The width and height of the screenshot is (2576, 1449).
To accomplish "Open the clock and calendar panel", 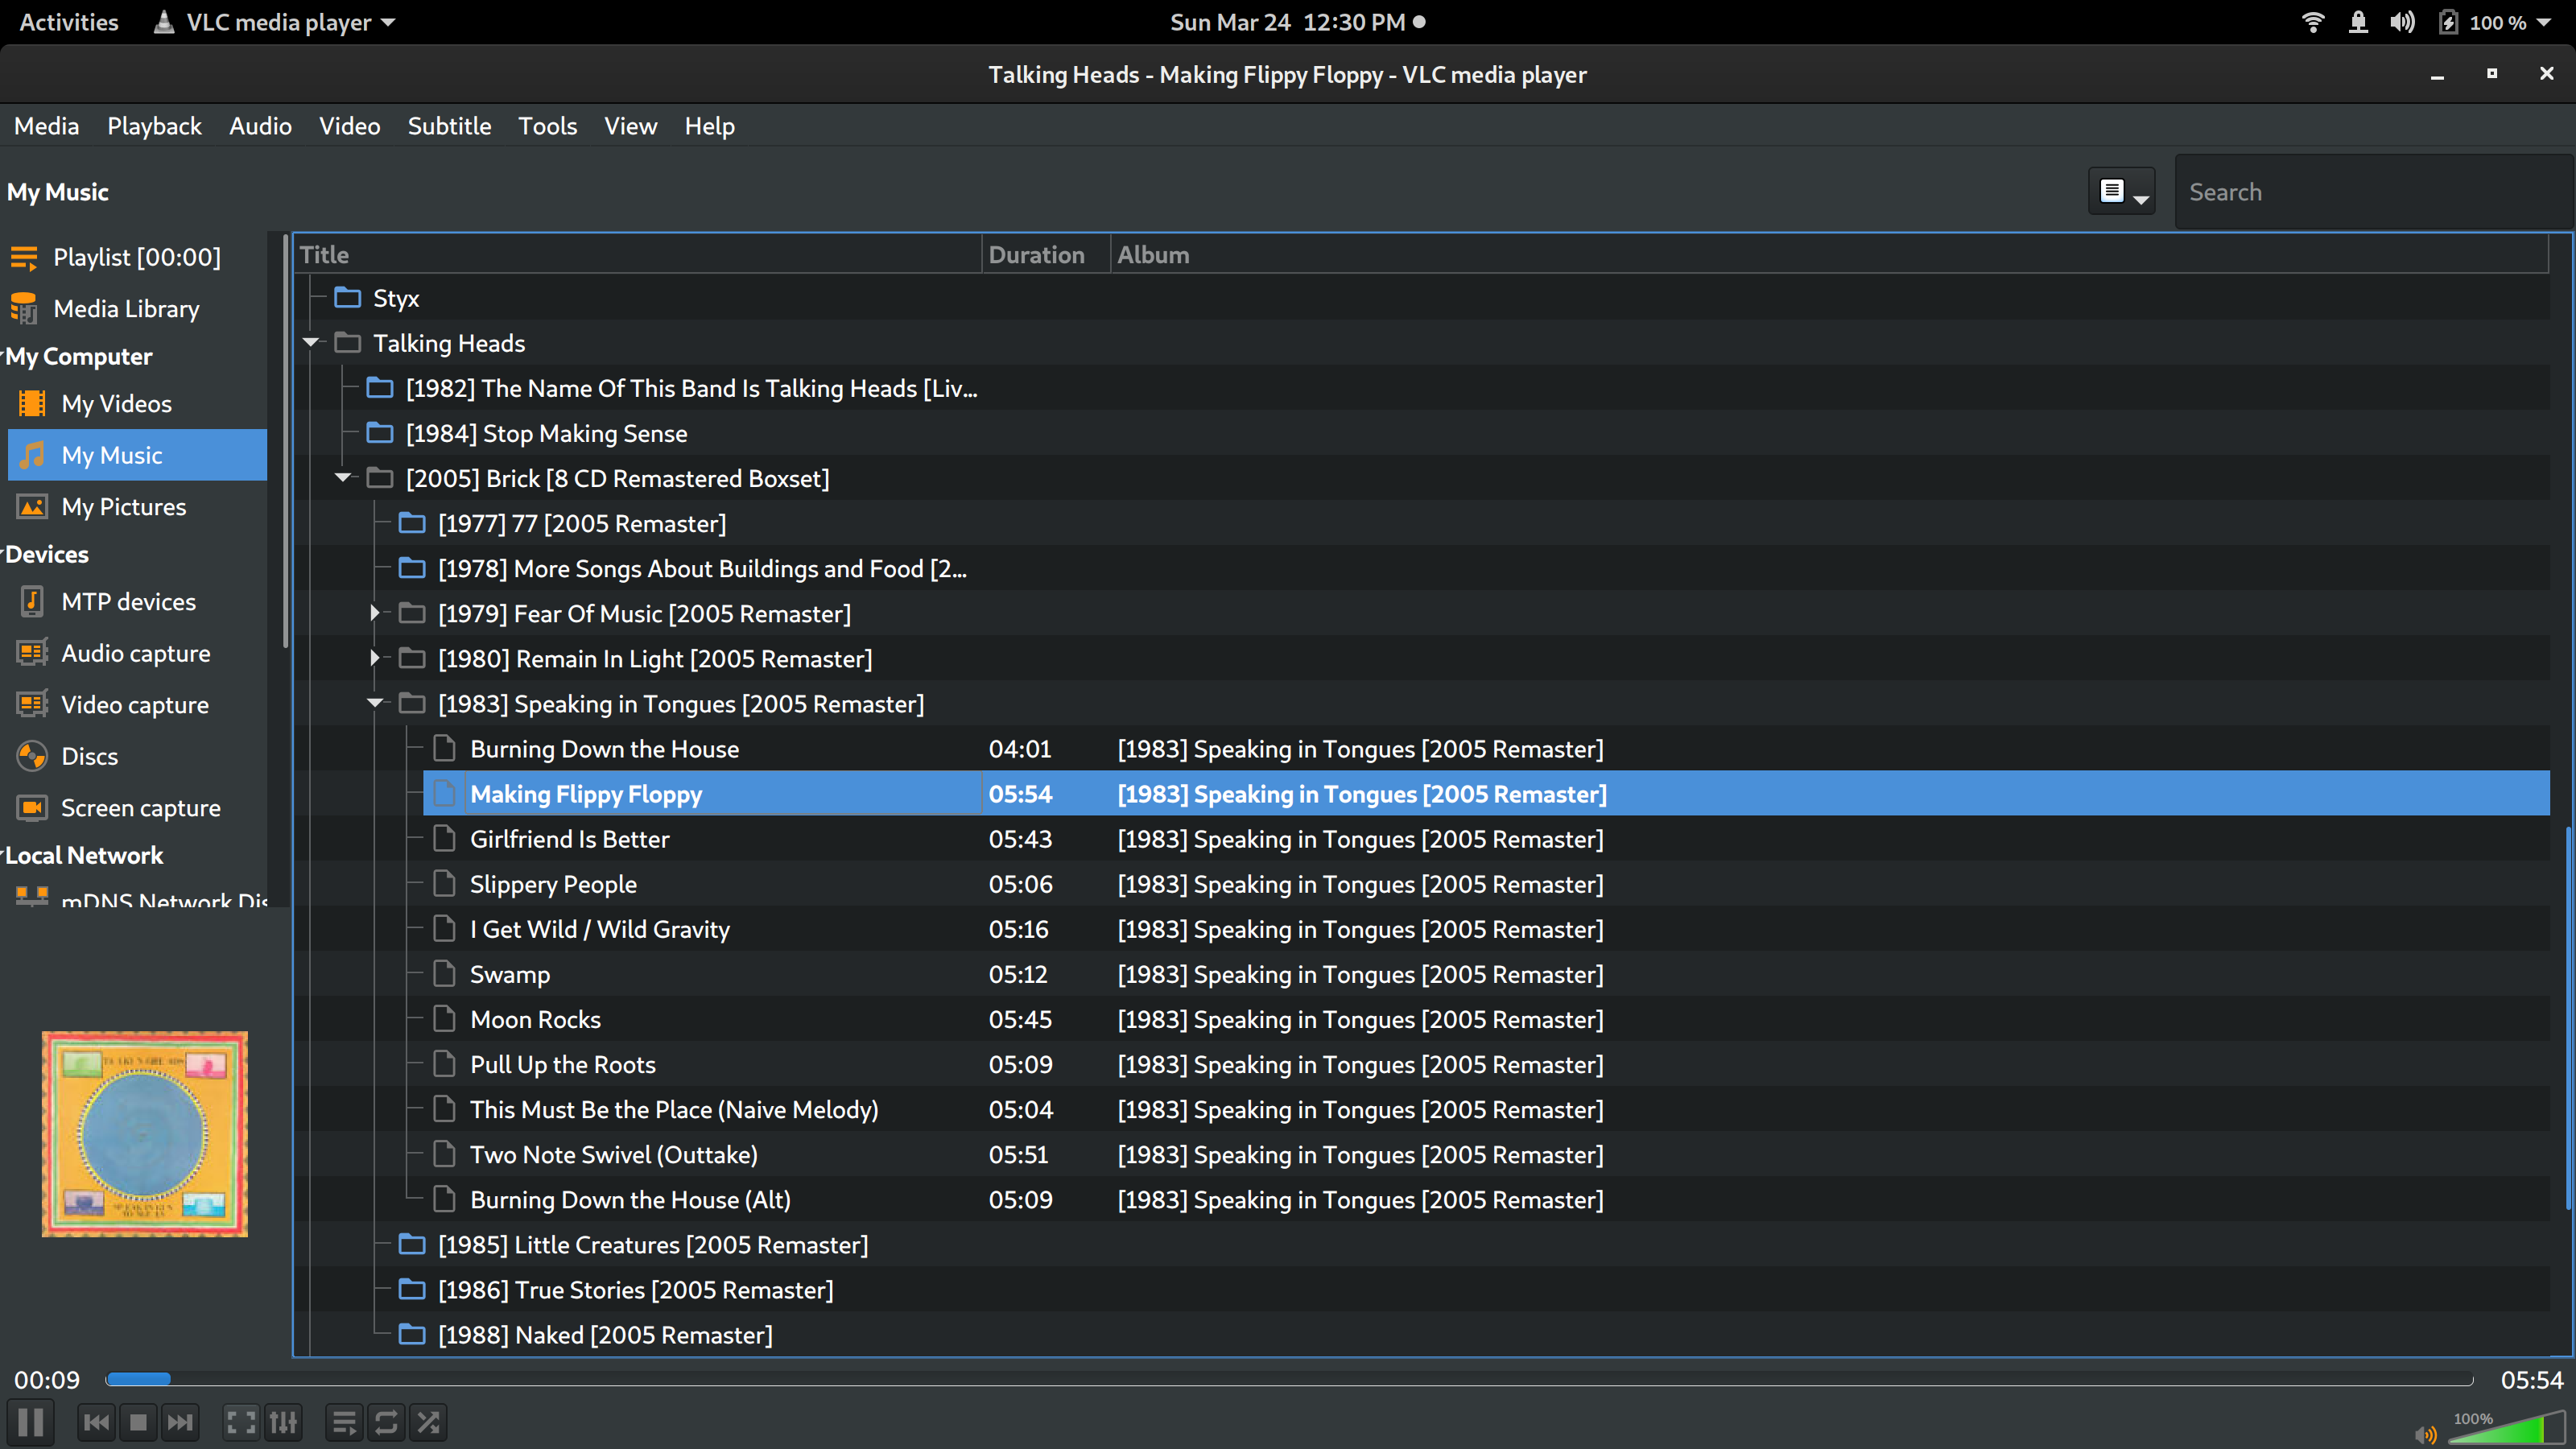I will tap(1297, 22).
